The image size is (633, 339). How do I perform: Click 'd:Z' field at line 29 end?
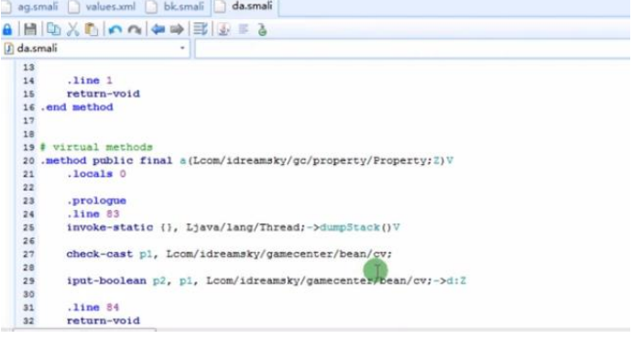pos(456,280)
